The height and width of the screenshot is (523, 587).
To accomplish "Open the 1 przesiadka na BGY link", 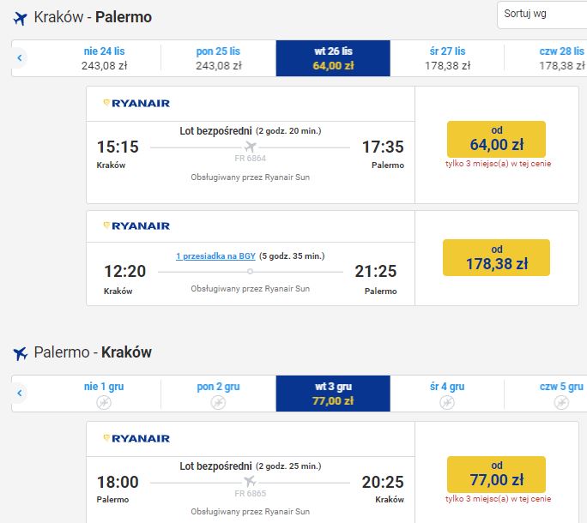I will 215,256.
